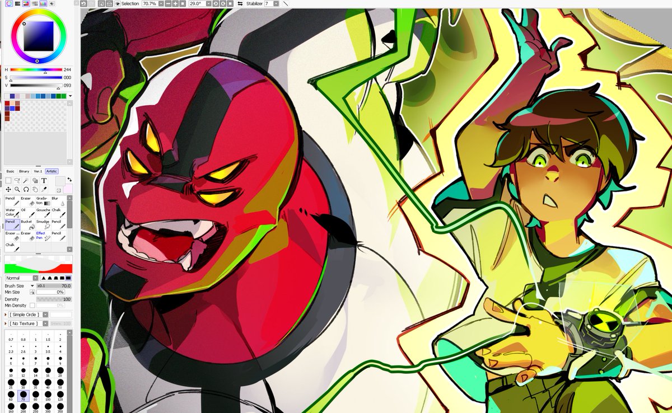The width and height of the screenshot is (672, 413).
Task: Click the Hue slider
Action: [35, 70]
